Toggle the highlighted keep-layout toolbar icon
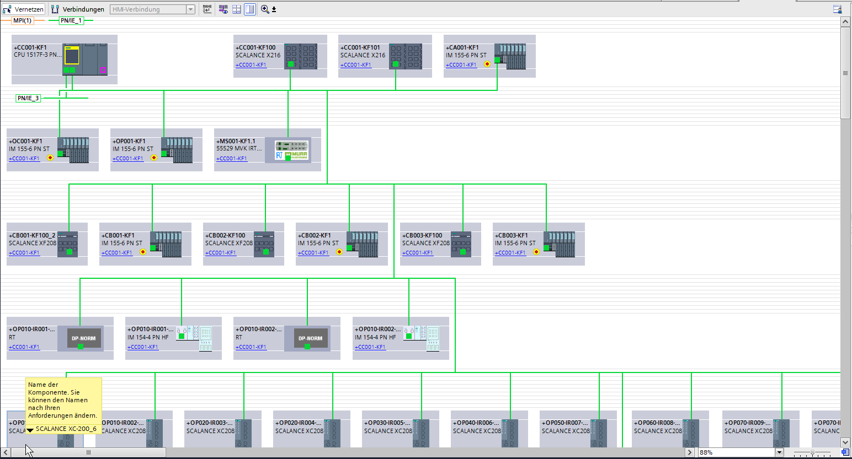This screenshot has width=852, height=459. coord(250,9)
